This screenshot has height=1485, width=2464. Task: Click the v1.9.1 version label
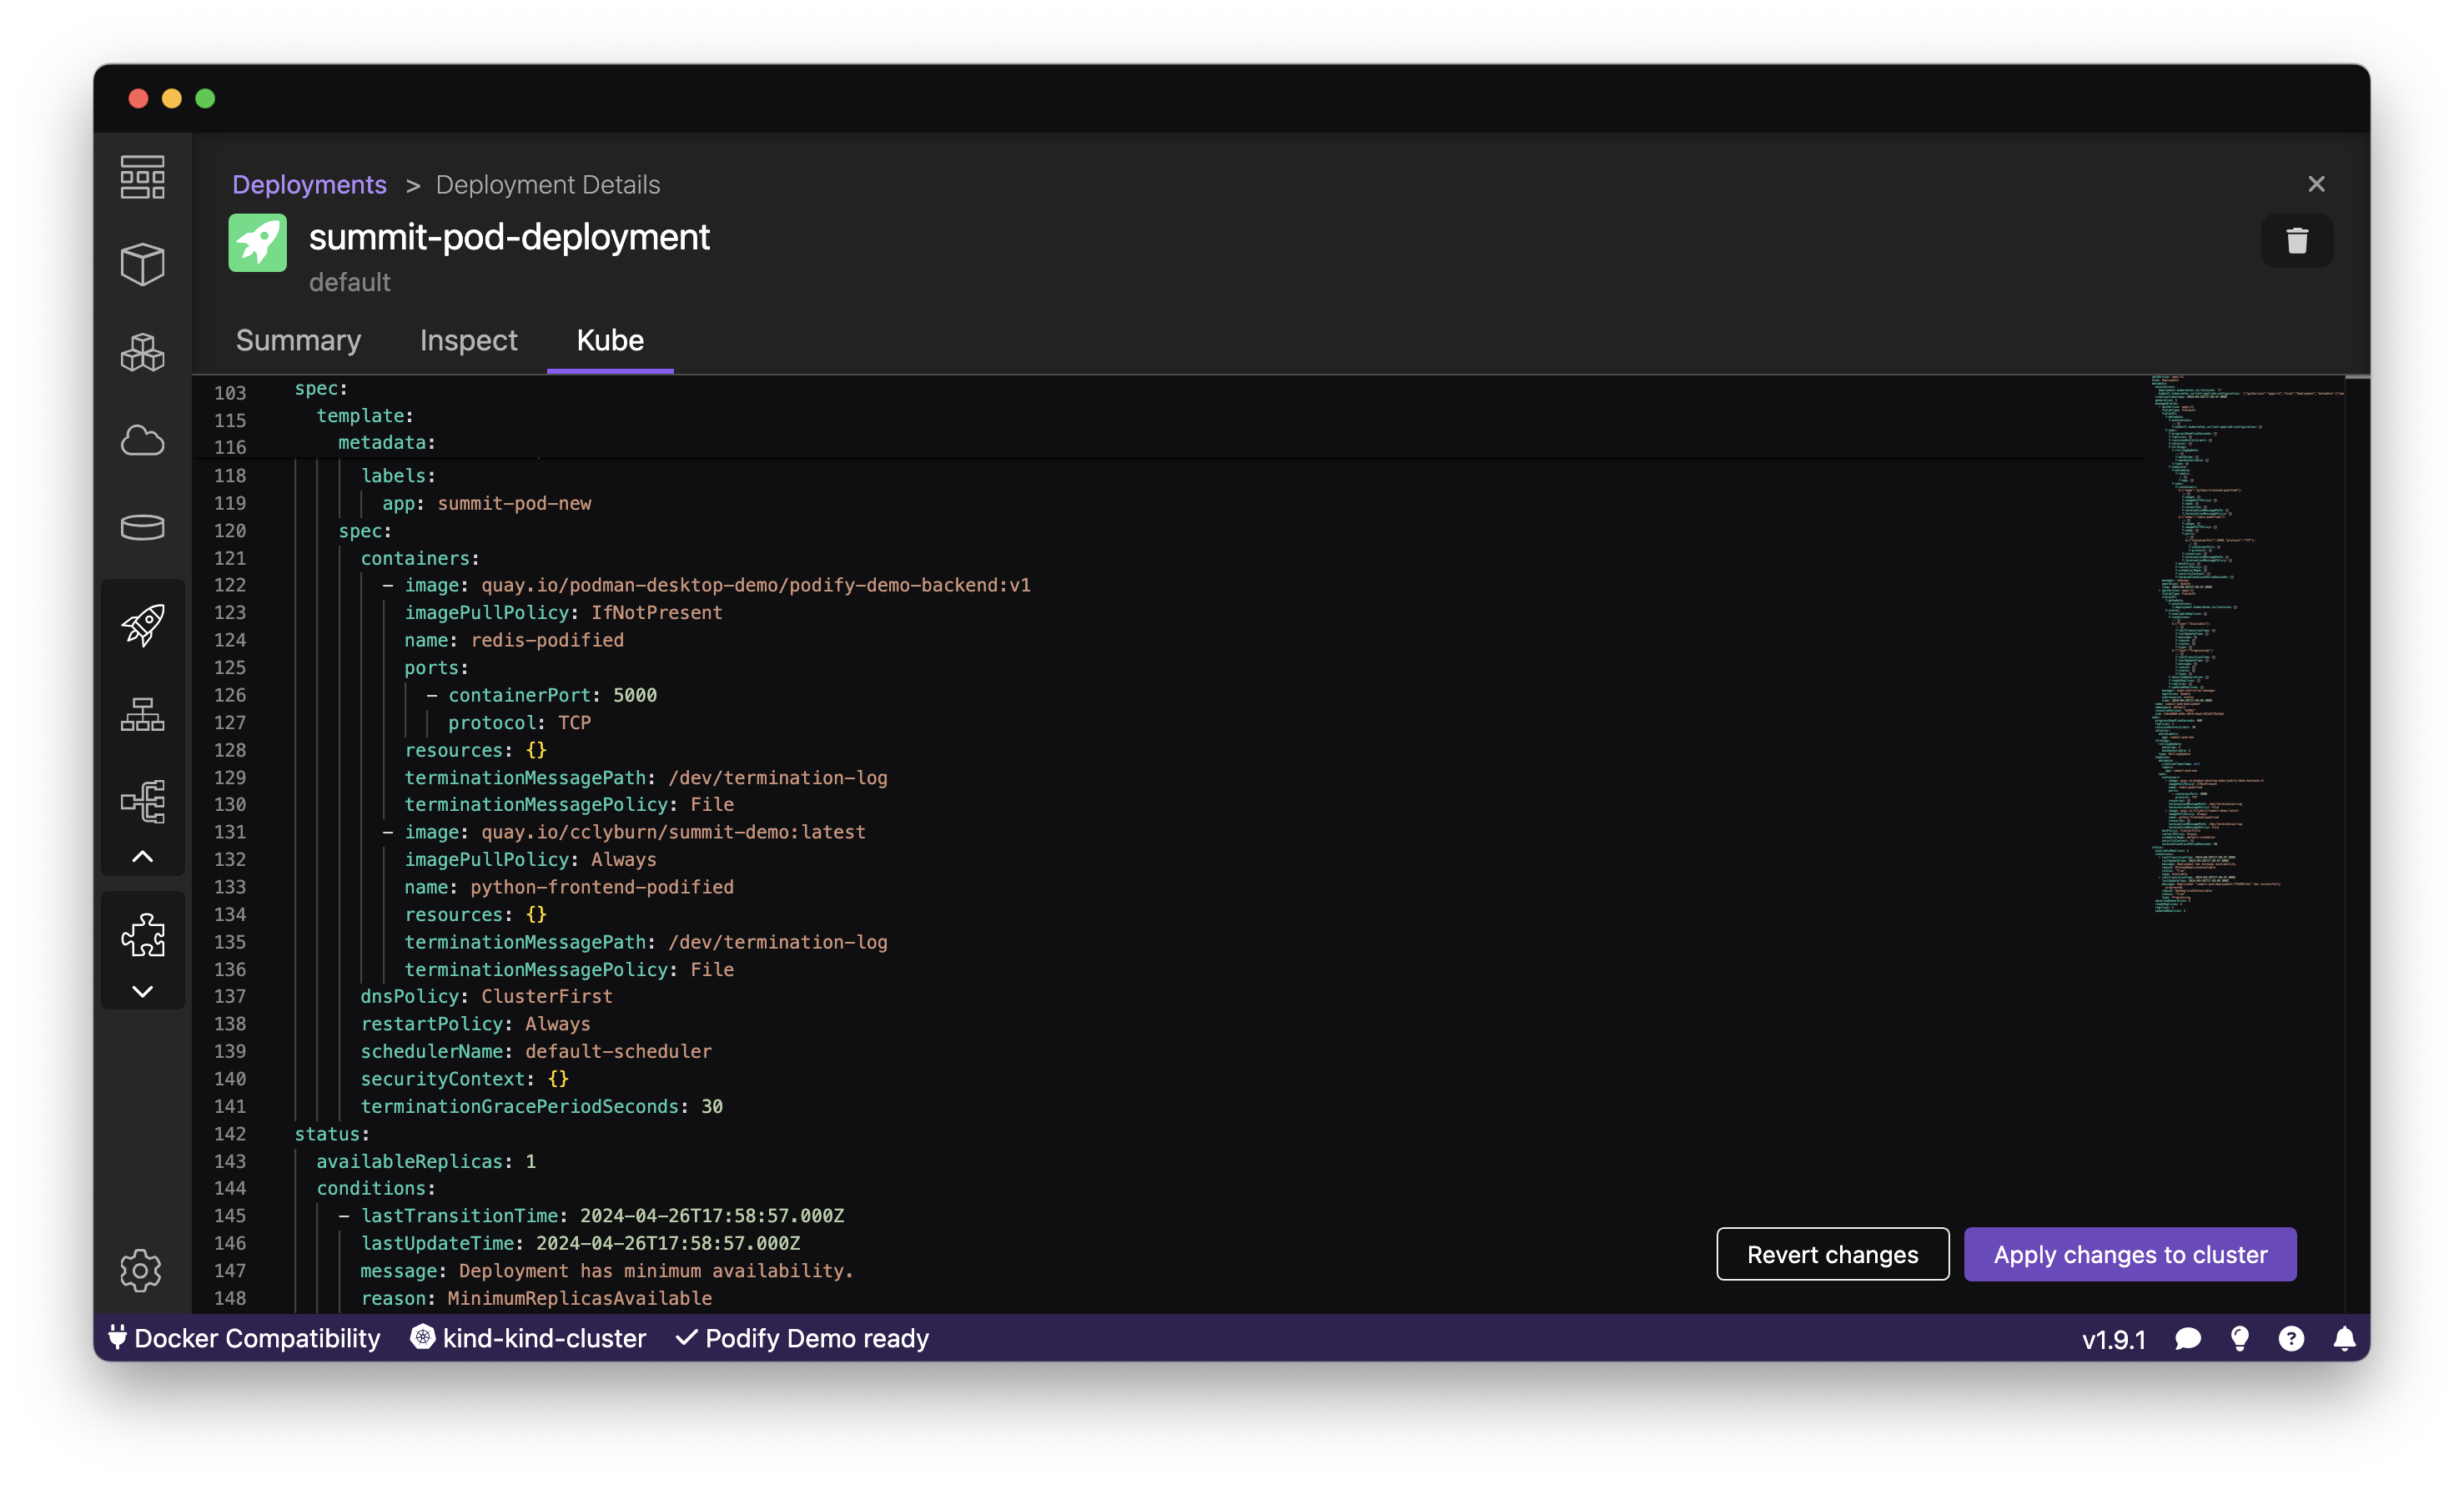[x=2113, y=1340]
